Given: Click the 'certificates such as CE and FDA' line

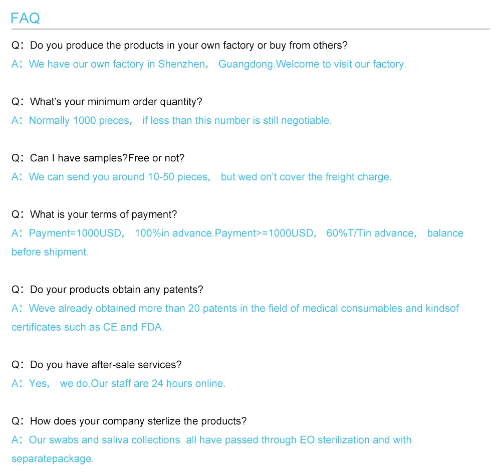Looking at the screenshot, I should click(88, 327).
